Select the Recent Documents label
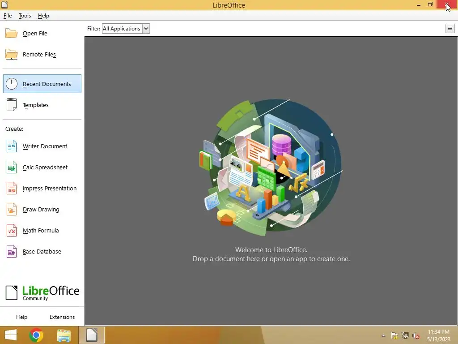458x344 pixels. pyautogui.click(x=47, y=84)
